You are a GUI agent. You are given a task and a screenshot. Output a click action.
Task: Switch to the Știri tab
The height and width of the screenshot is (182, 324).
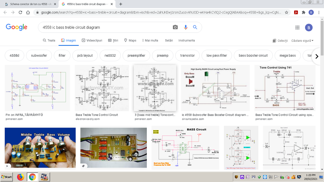click(x=113, y=40)
